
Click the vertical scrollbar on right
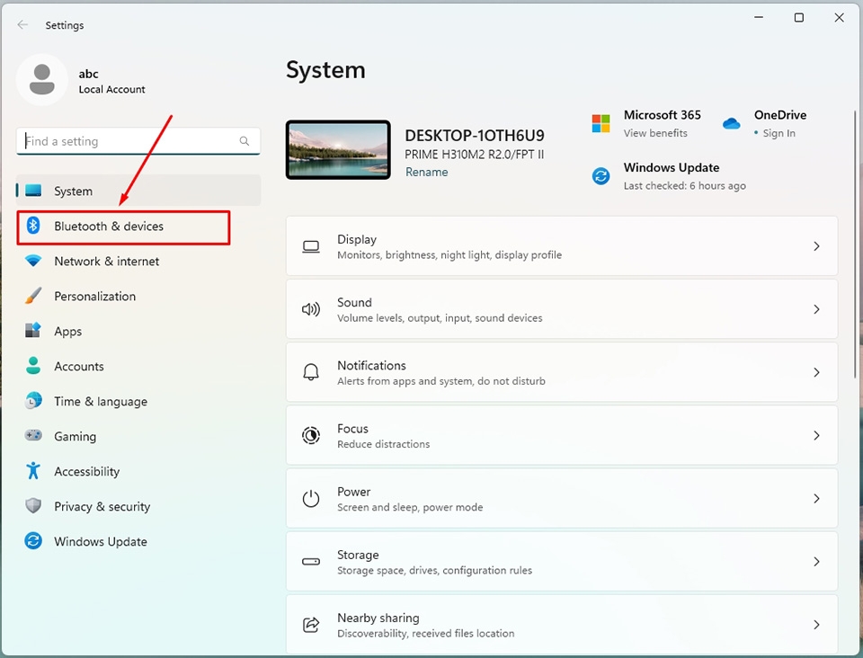(x=855, y=245)
